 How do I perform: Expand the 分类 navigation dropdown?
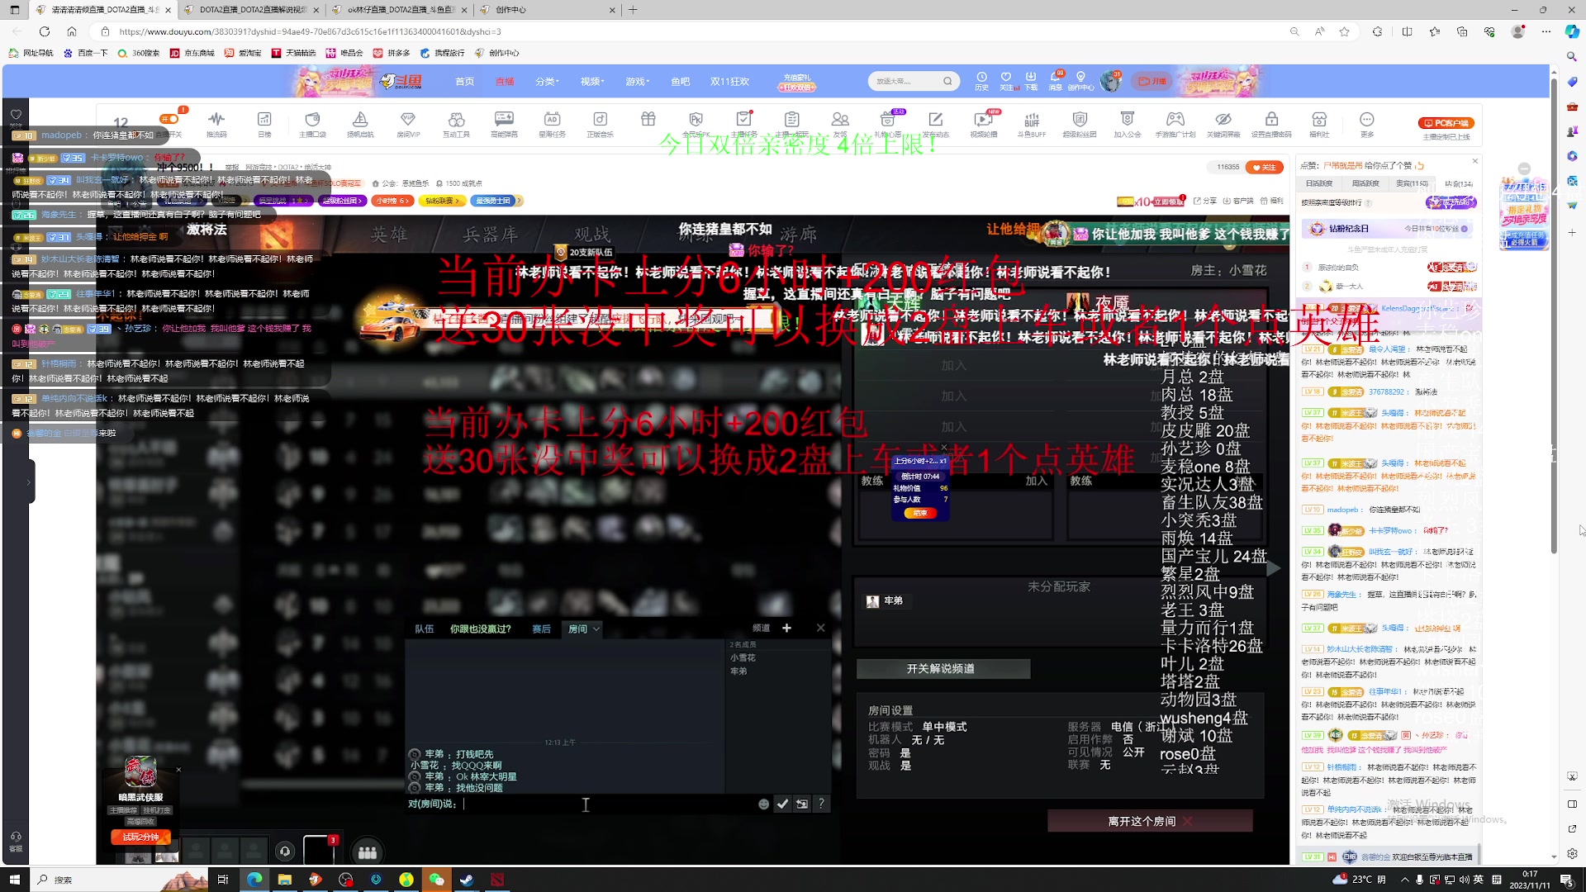546,82
